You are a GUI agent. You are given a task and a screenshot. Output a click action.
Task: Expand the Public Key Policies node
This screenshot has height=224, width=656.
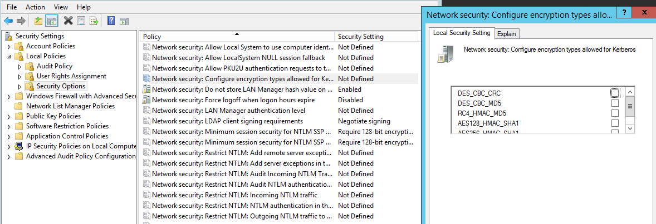tap(9, 116)
